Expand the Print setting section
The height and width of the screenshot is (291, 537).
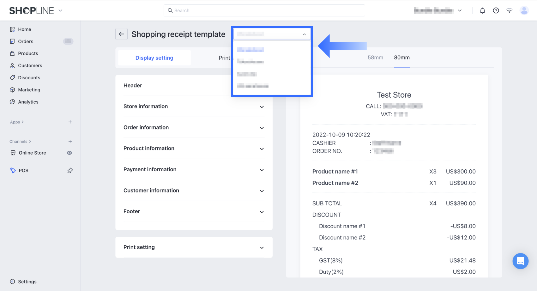(262, 248)
